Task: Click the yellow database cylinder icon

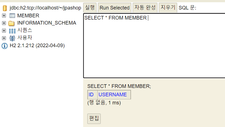Action: point(5,8)
